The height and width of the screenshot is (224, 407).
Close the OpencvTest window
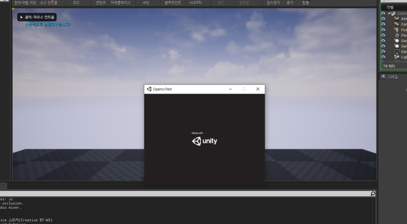(x=258, y=89)
